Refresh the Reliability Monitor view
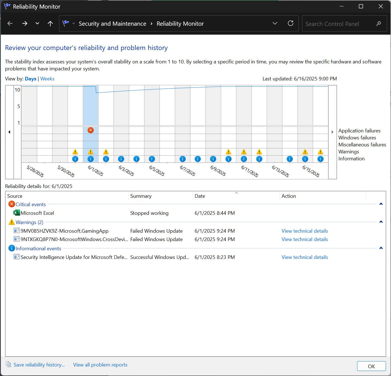 click(x=291, y=23)
